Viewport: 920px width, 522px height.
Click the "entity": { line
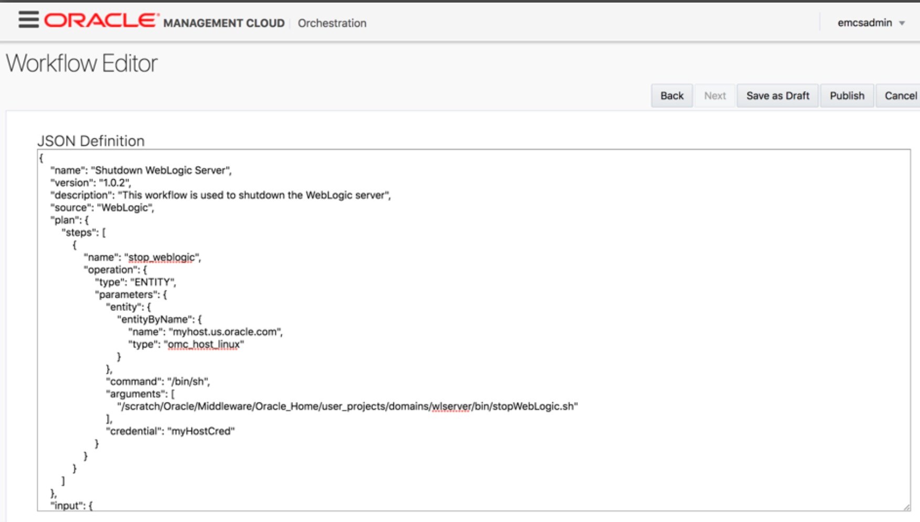pos(129,307)
